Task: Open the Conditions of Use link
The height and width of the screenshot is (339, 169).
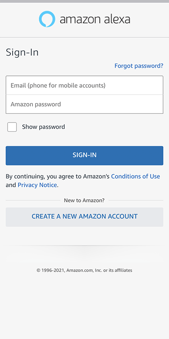Action: (x=135, y=176)
